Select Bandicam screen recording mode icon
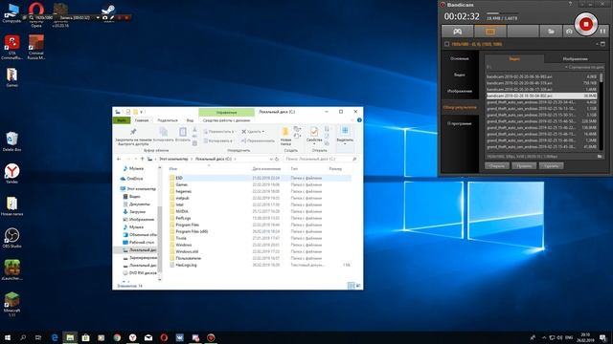 (490, 32)
